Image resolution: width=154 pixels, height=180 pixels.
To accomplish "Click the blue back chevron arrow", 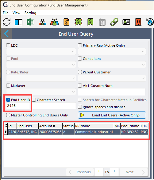I will (x=6, y=34).
